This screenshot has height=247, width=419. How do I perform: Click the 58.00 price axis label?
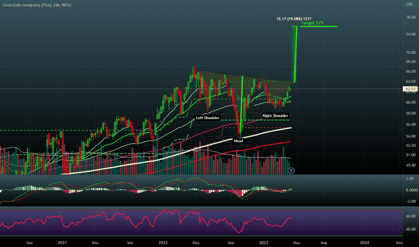(x=411, y=113)
